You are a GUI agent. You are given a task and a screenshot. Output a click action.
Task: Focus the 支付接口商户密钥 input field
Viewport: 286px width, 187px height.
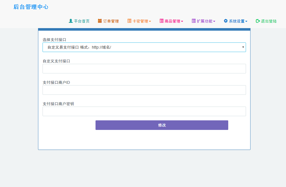tap(144, 111)
